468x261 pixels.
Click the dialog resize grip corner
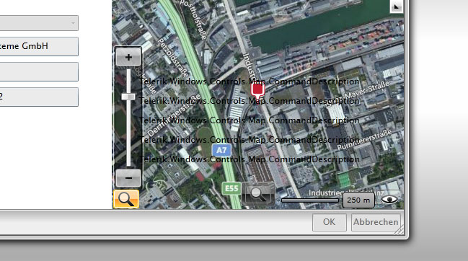pyautogui.click(x=400, y=230)
